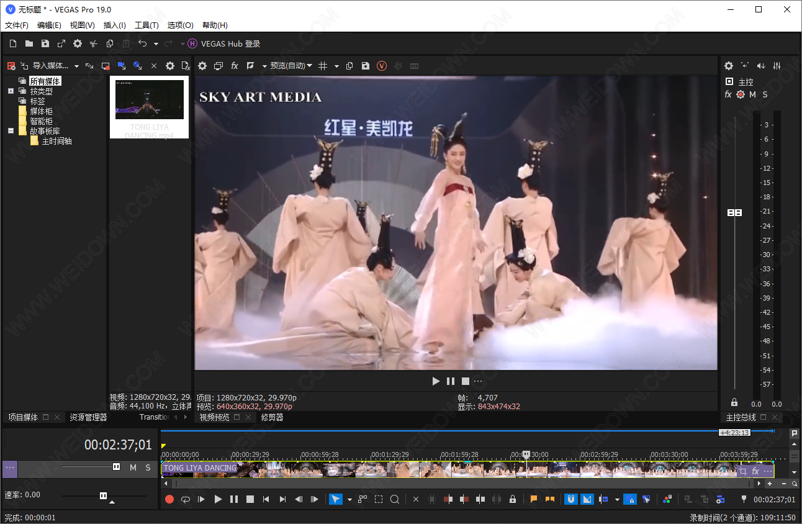This screenshot has height=524, width=802.
Task: Remove selected media with the X icon
Action: 154,66
